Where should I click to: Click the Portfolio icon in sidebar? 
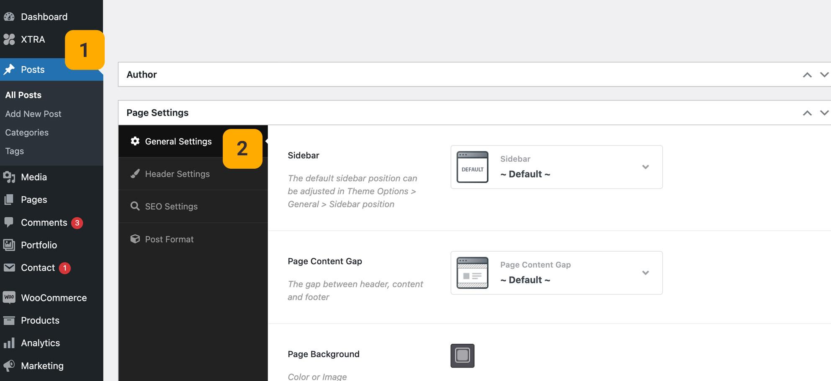click(9, 245)
